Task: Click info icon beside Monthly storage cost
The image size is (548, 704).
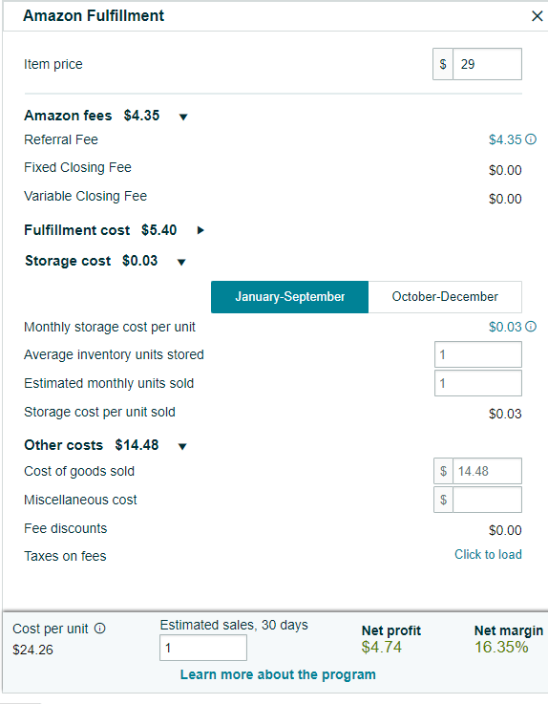Action: (531, 327)
